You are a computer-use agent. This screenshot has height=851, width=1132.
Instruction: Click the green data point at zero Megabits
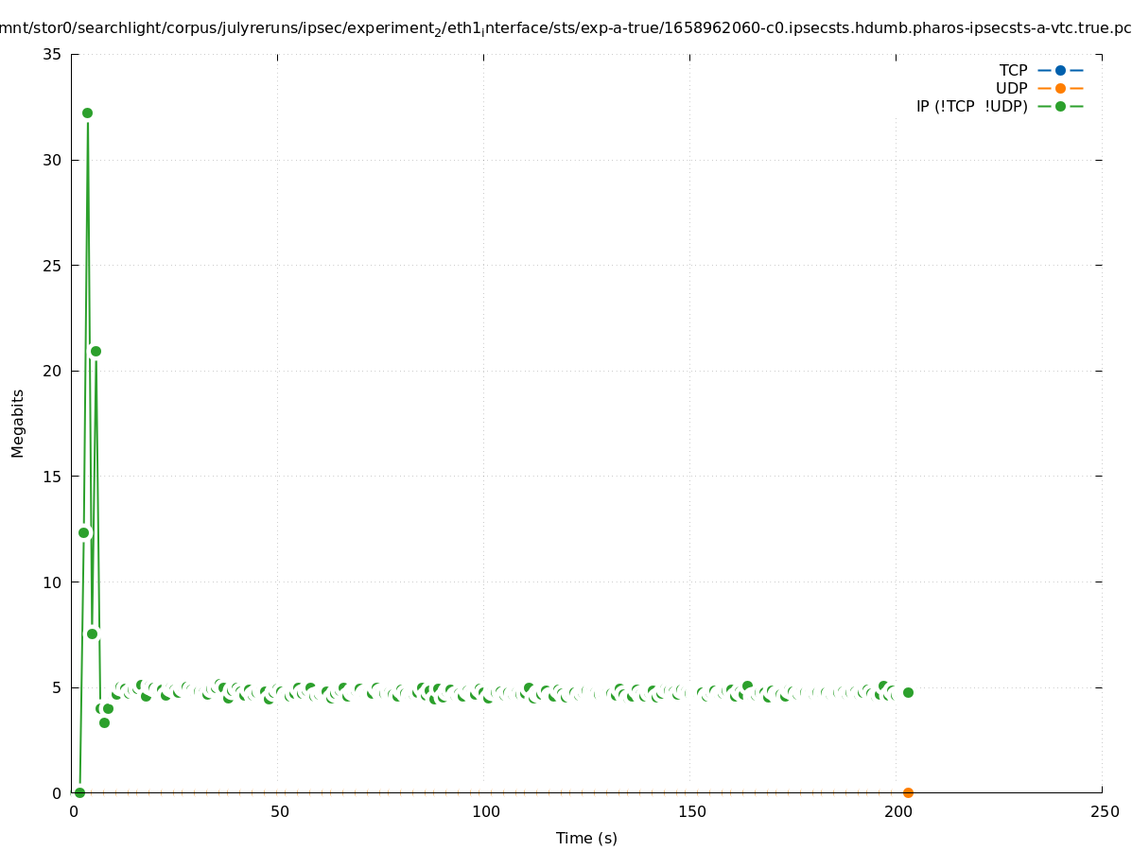tap(79, 792)
